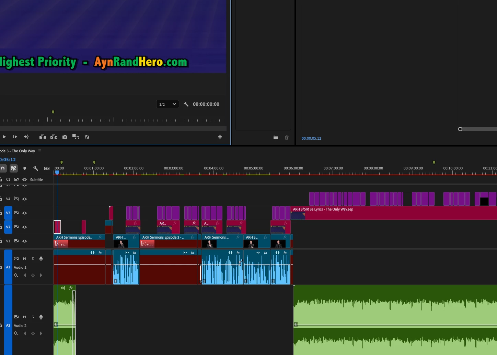Image resolution: width=497 pixels, height=355 pixels.
Task: Go to next keyframe on Audio 1
Action: pyautogui.click(x=41, y=275)
